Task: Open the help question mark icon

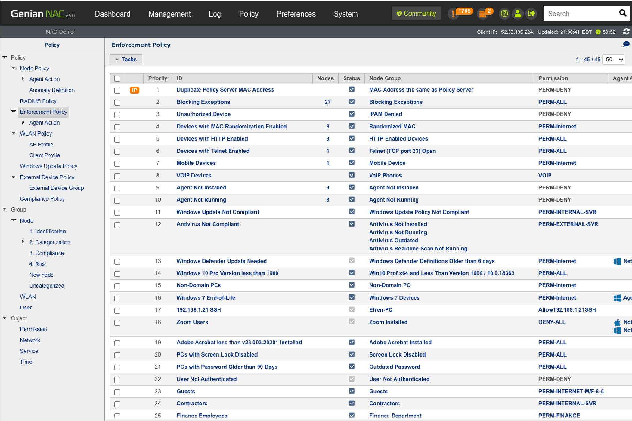Action: click(504, 14)
